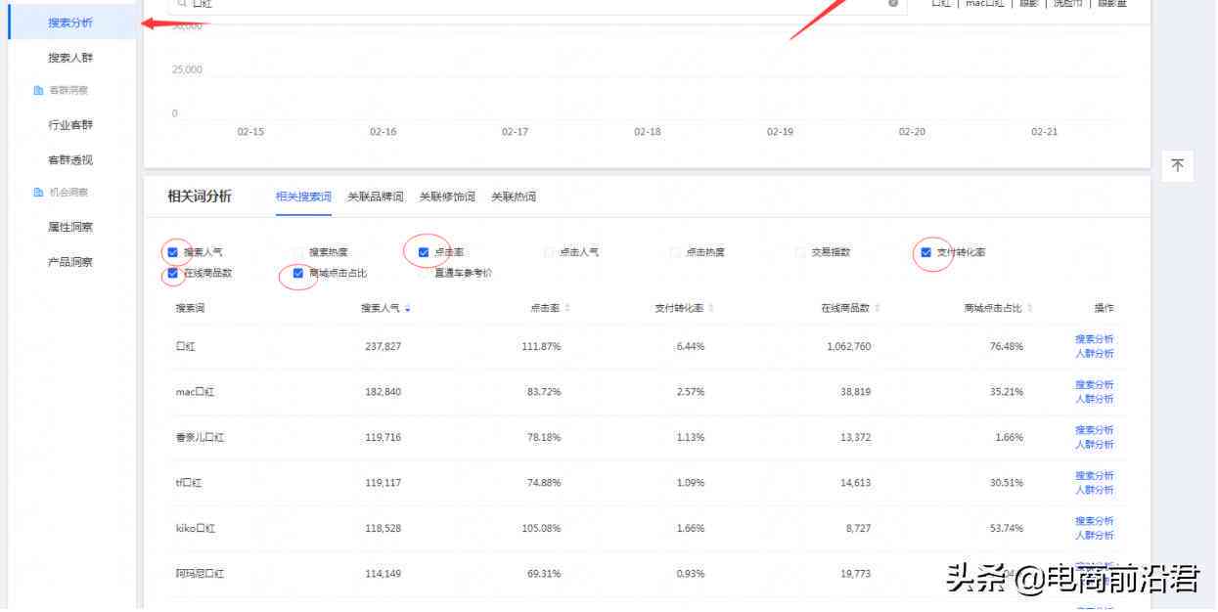Open 属性洞察 in the sidebar

(x=70, y=227)
